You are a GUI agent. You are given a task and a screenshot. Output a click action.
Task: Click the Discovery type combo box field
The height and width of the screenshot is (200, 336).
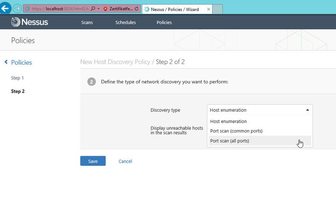[x=260, y=110]
